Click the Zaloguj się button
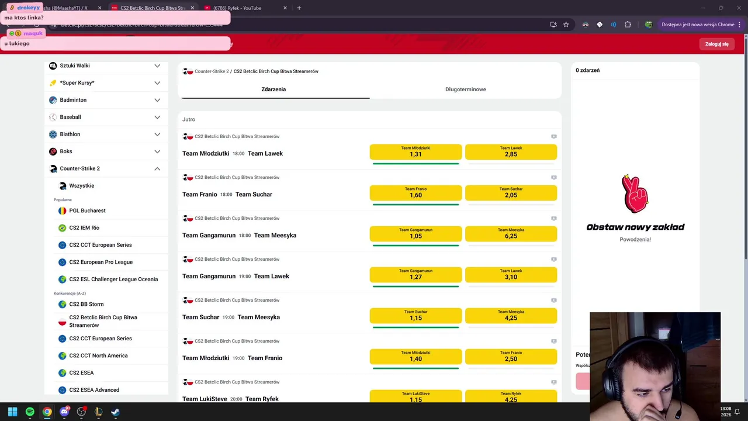Viewport: 748px width, 421px height. click(716, 44)
